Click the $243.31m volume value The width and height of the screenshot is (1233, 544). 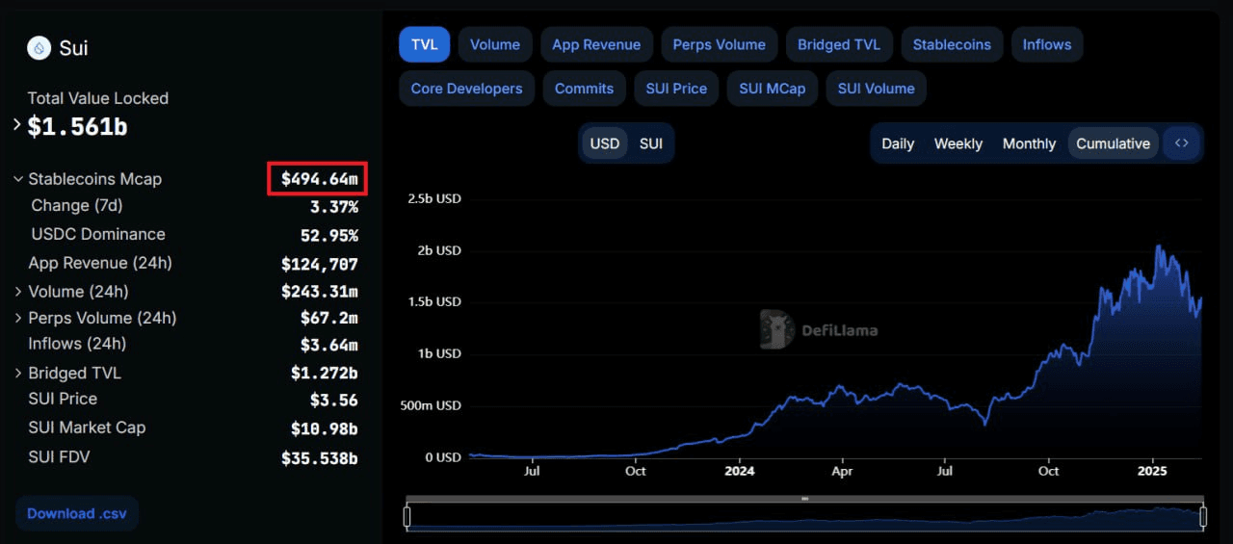(x=320, y=292)
